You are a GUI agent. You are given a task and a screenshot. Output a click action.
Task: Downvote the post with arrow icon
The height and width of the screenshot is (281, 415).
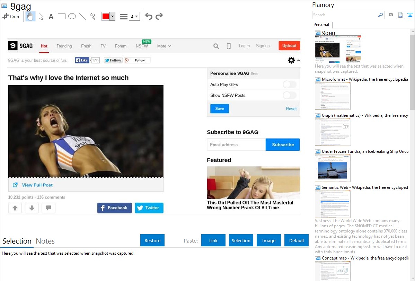coord(32,208)
